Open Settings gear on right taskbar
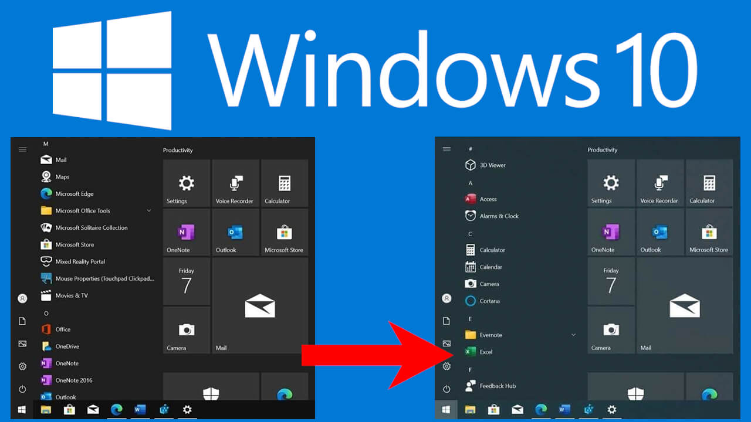Viewport: 751px width, 422px height. point(612,410)
